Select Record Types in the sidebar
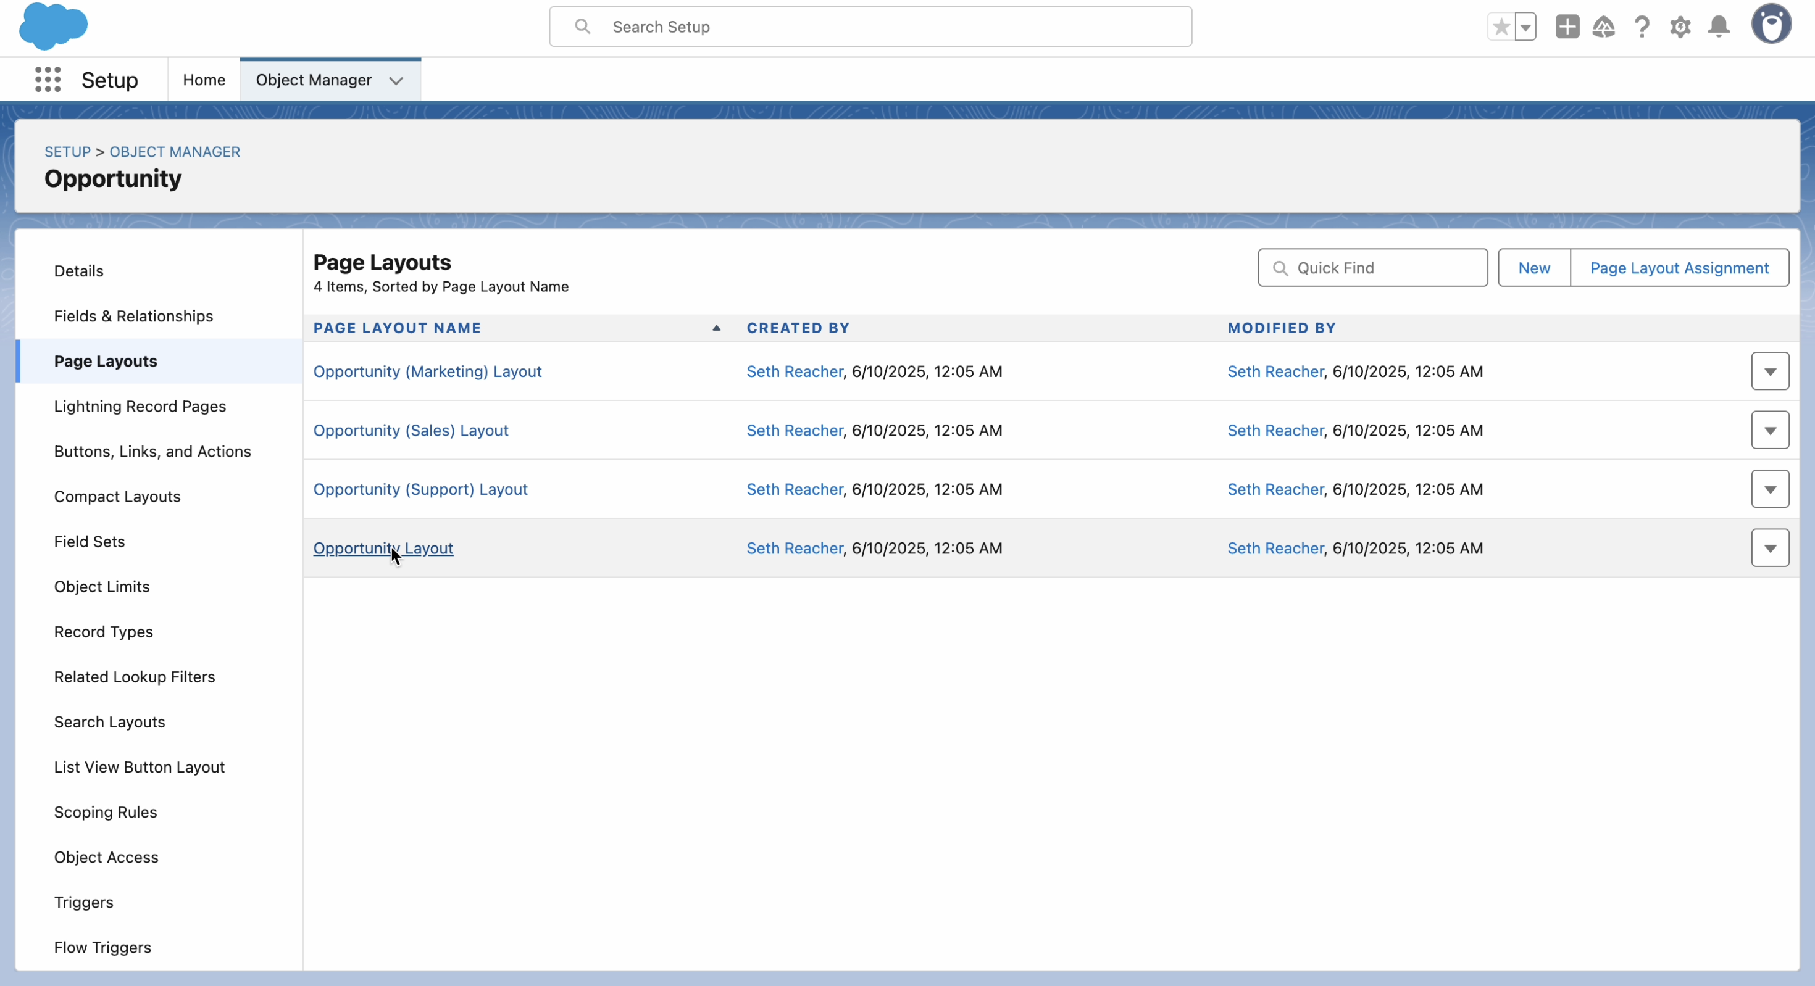Image resolution: width=1815 pixels, height=986 pixels. [x=104, y=631]
